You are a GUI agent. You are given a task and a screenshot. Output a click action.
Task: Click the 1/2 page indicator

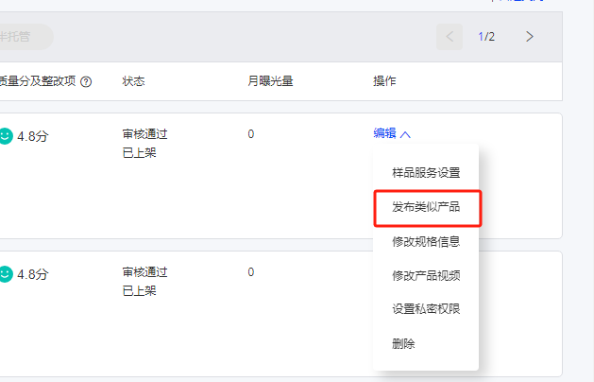486,37
